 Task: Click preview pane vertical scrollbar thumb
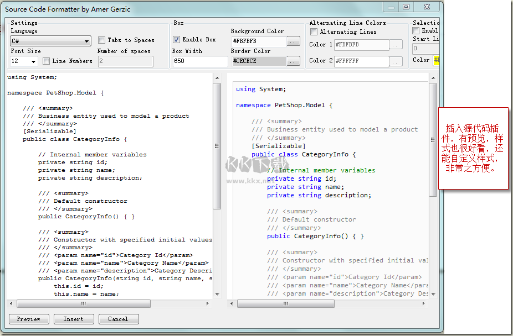click(x=433, y=140)
